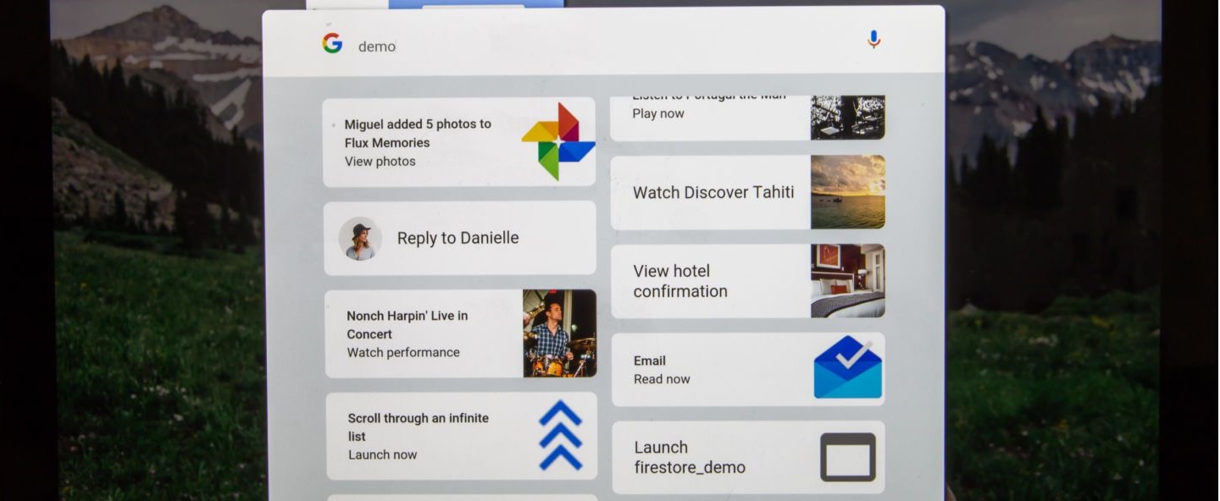Activate the voice search microphone

pos(873,40)
